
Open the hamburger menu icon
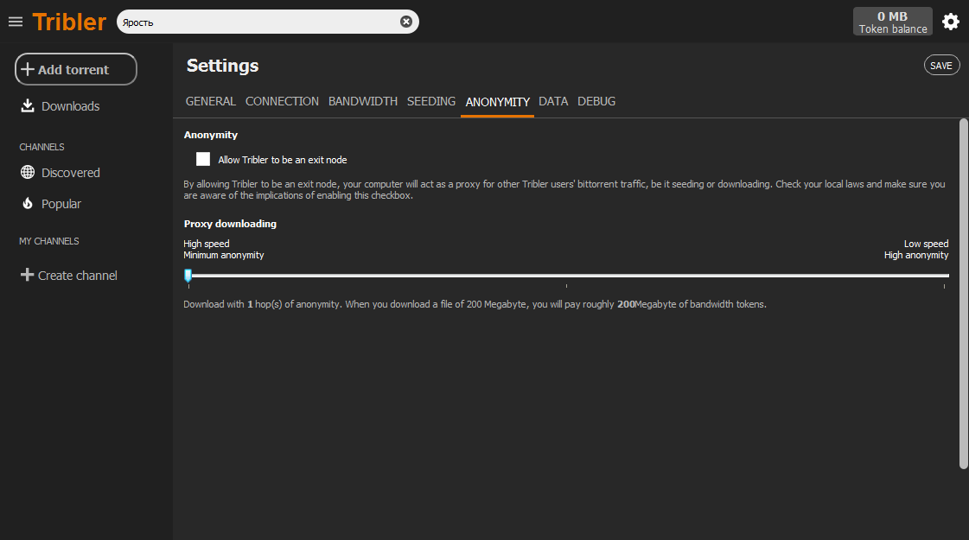(16, 22)
